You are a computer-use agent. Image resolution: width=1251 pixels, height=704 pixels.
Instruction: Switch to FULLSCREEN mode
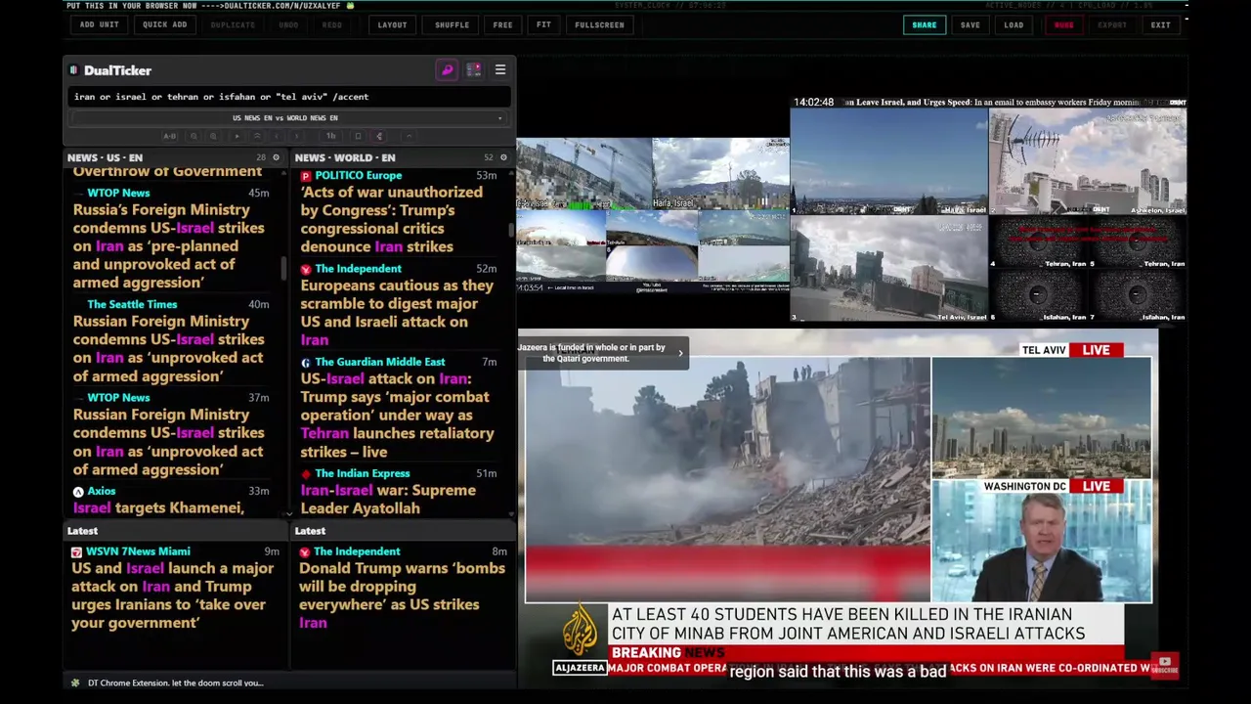click(599, 24)
